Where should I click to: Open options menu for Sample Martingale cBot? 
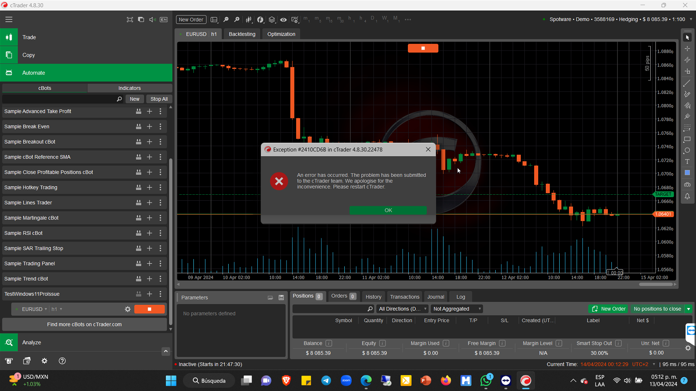161,218
